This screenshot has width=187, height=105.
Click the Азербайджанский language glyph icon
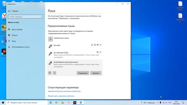50,63
